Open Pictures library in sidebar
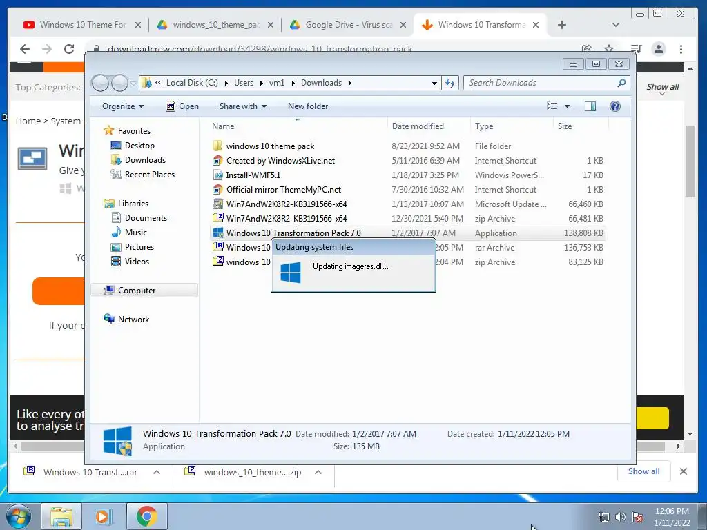Screen dimensions: 707x530 pos(139,247)
